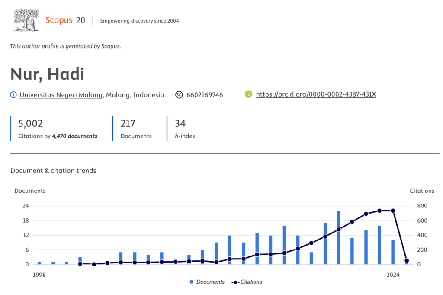
Task: Click the Document & citation trends heading
Action: [53, 171]
